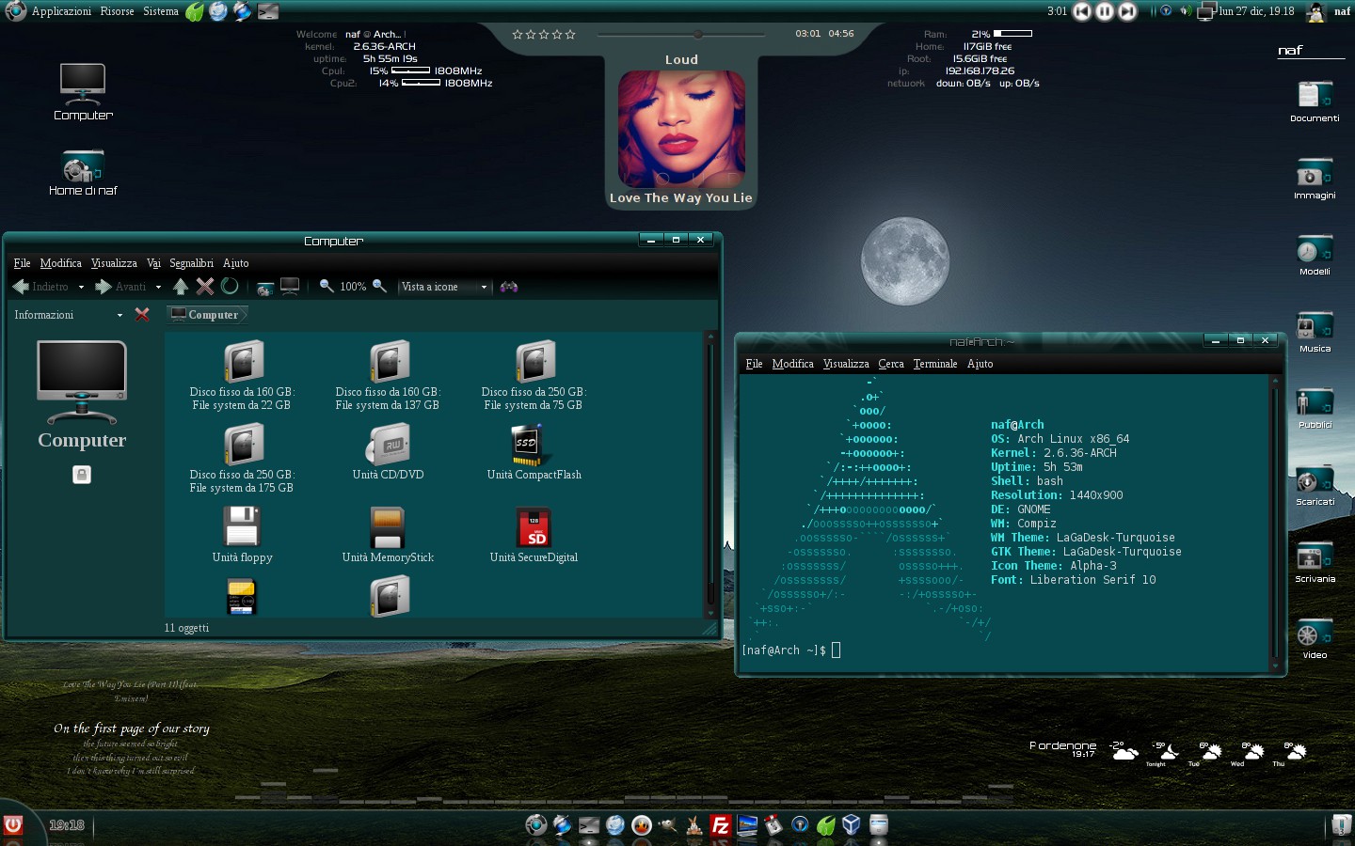Skip to previous track in top panel

(x=1082, y=11)
